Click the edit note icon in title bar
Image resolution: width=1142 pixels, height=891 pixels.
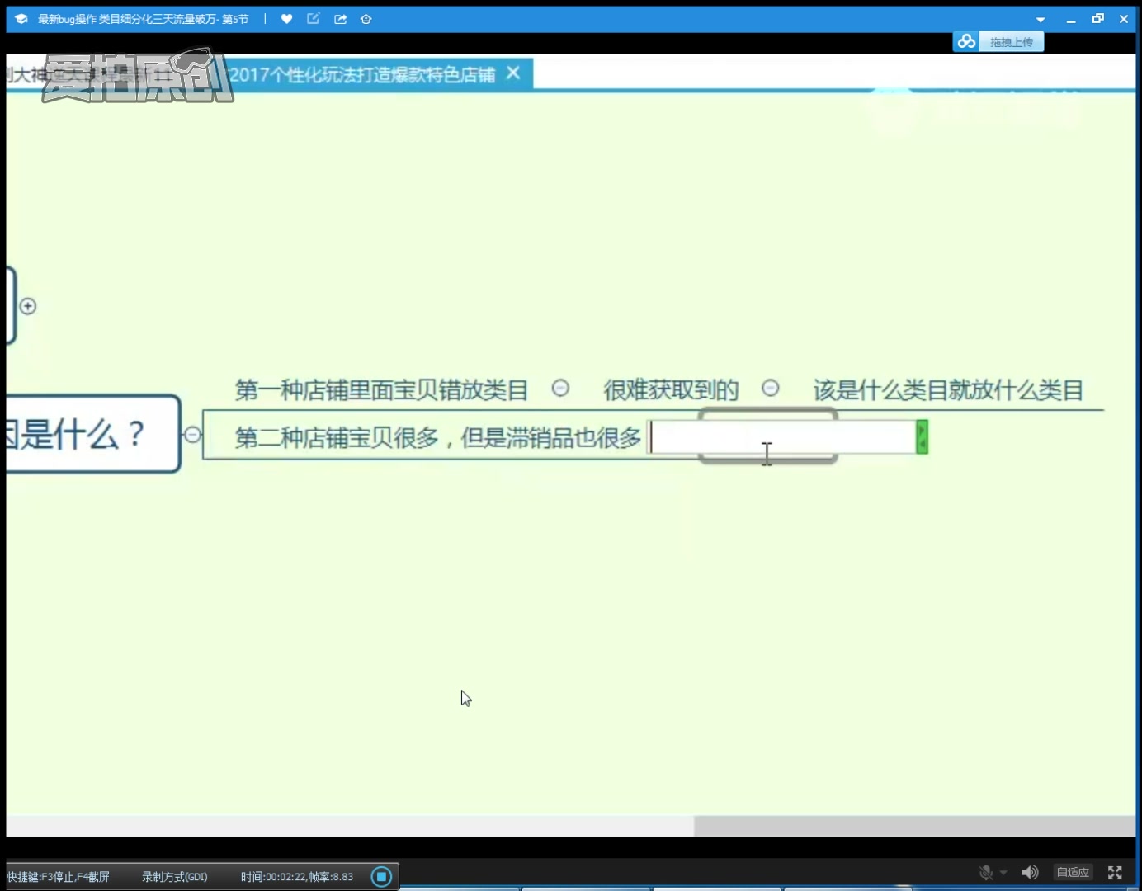314,18
